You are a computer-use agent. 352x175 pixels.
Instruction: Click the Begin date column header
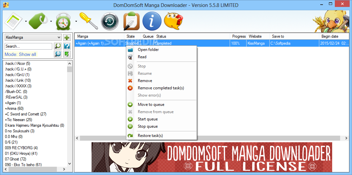(334, 36)
